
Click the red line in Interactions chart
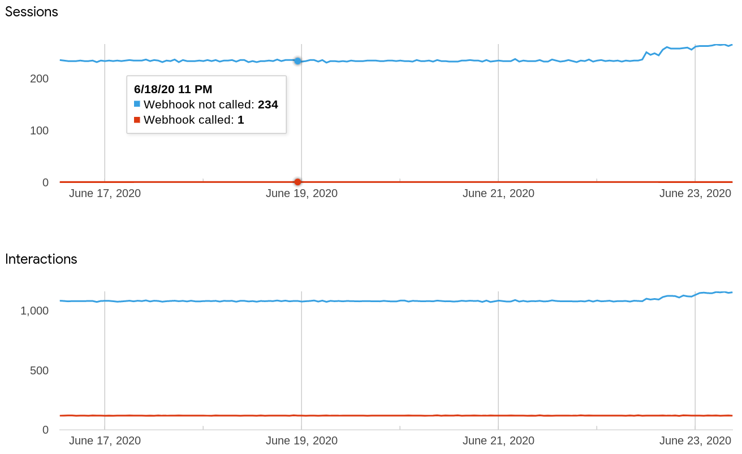click(396, 416)
